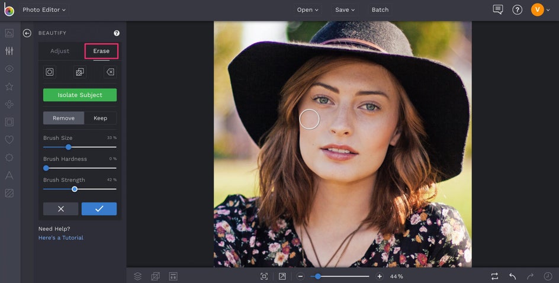The height and width of the screenshot is (283, 559).
Task: Select the Keep brush mode
Action: coord(100,118)
